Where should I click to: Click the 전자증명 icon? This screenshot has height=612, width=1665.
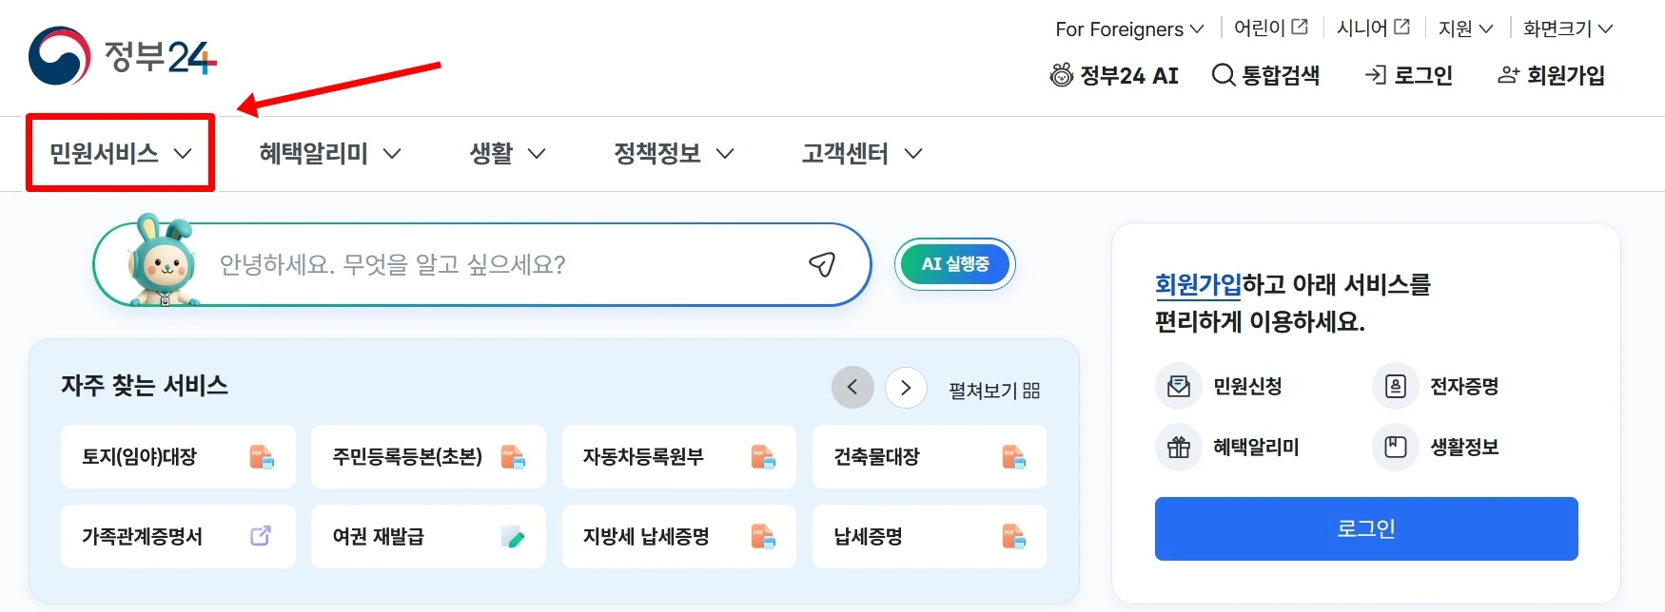click(x=1396, y=387)
